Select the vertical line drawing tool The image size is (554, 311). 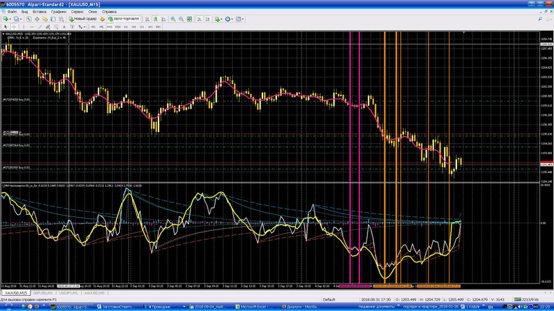point(24,27)
